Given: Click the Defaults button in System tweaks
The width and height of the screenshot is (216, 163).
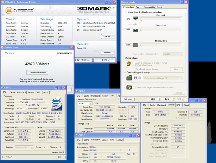Looking at the screenshot, I should (179, 93).
